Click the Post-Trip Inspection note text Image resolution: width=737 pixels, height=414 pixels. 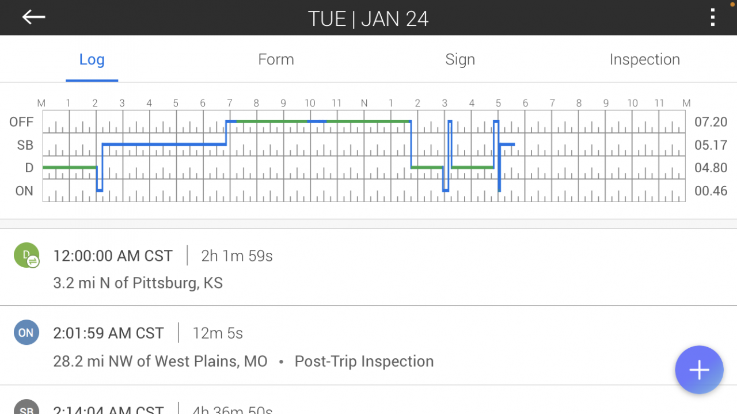pos(364,362)
